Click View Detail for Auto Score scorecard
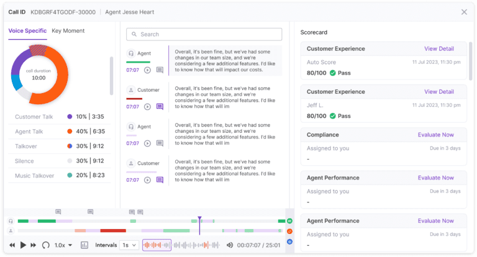 (x=438, y=48)
